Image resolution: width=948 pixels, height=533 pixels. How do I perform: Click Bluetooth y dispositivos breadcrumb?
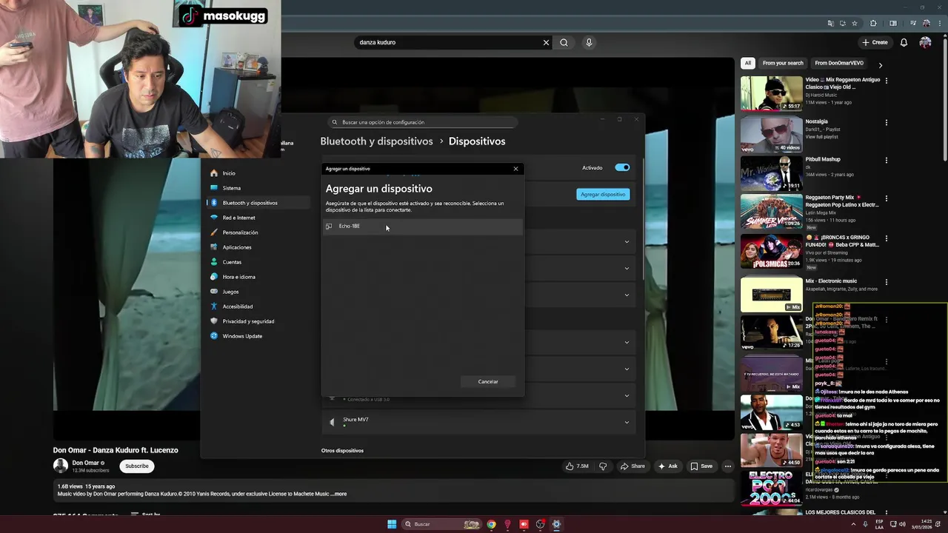point(376,141)
